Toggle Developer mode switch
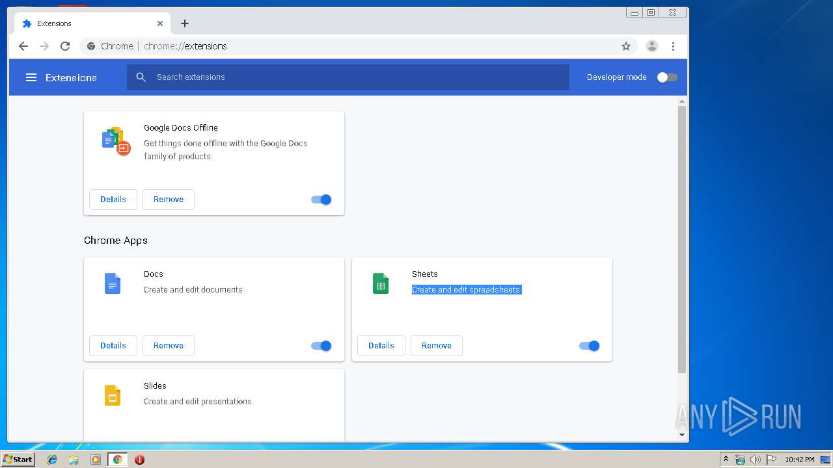 (x=666, y=77)
